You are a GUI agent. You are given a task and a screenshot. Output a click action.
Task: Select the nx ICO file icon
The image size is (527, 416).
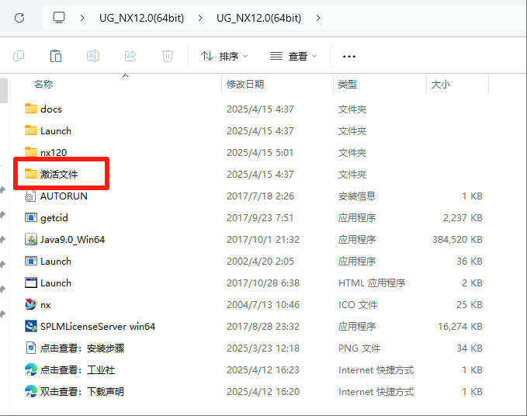tap(31, 305)
